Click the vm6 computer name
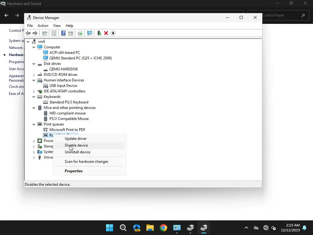The image size is (313, 235). coord(41,42)
